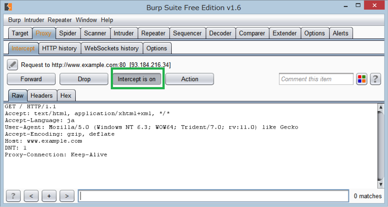Select the Proxy tab

43,33
